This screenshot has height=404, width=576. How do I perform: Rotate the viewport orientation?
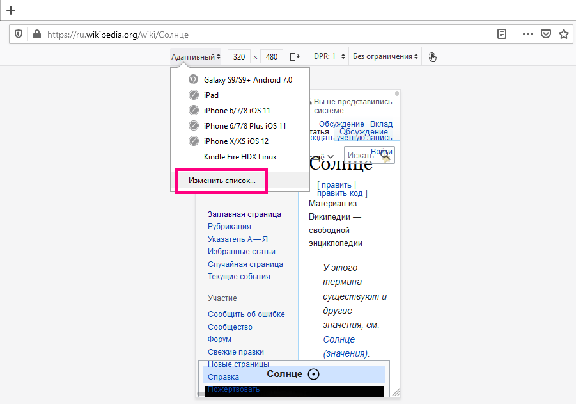295,57
